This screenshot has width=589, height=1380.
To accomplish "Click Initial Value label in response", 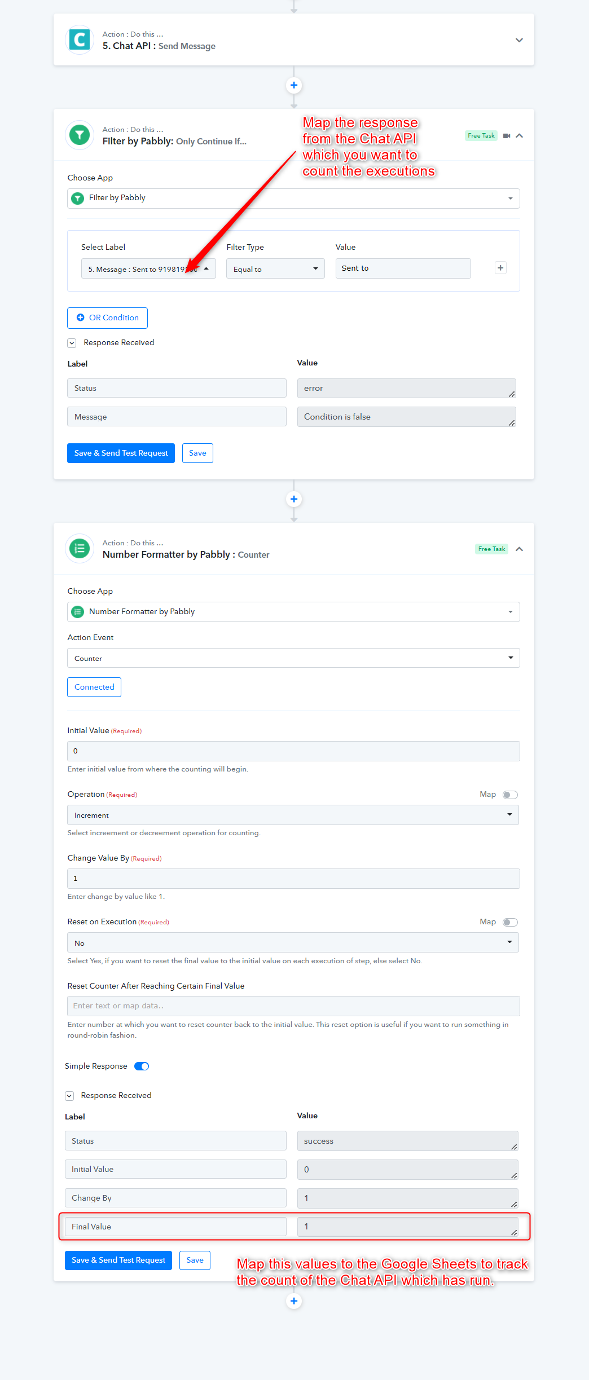I will (175, 1169).
